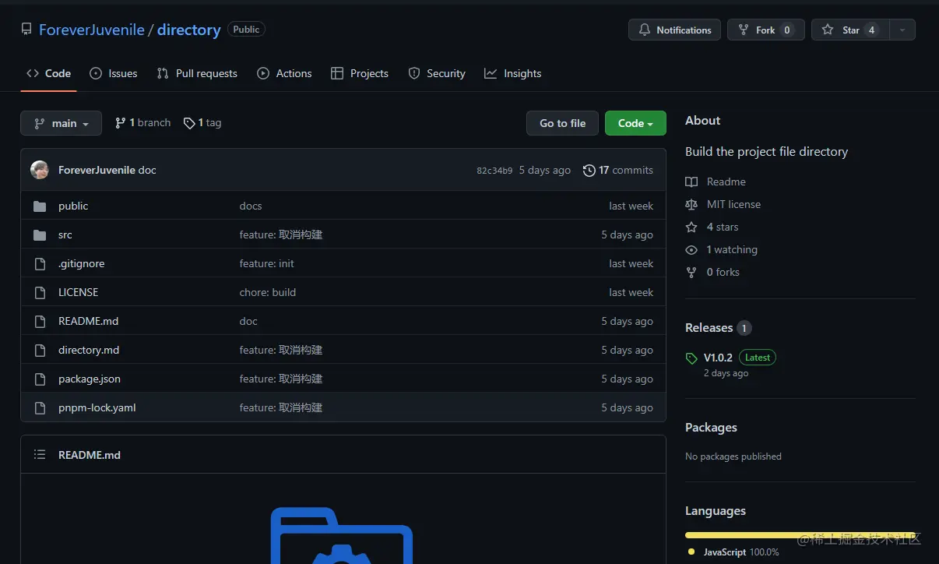This screenshot has width=939, height=564.
Task: Click the file icon beside pnpm-lock.yaml
Action: click(x=40, y=407)
